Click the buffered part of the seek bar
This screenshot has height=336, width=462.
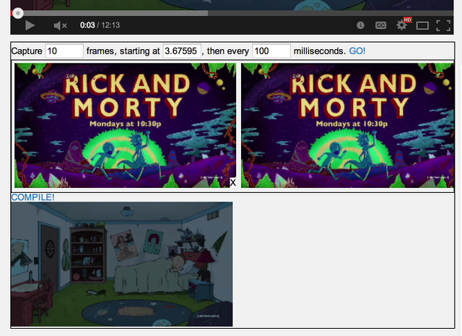(x=115, y=13)
